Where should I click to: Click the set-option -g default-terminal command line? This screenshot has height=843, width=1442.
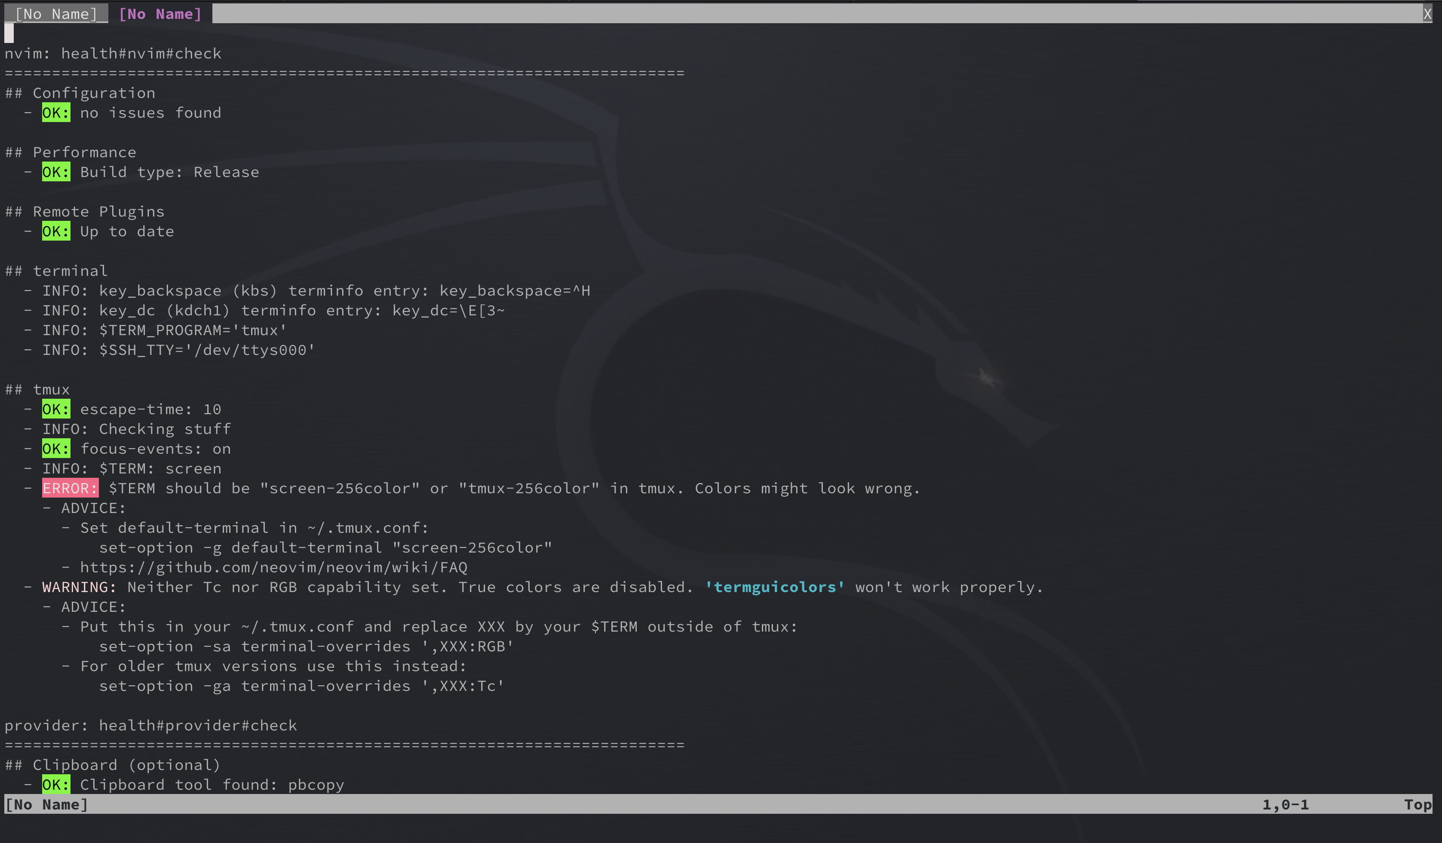click(x=325, y=547)
